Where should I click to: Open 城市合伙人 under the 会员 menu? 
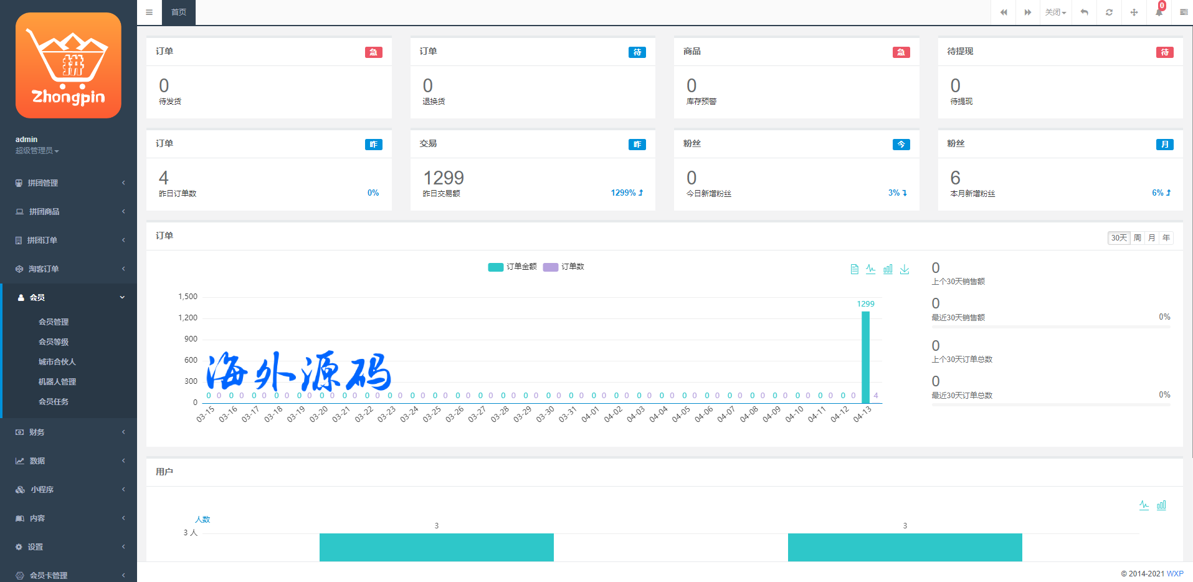click(x=57, y=361)
